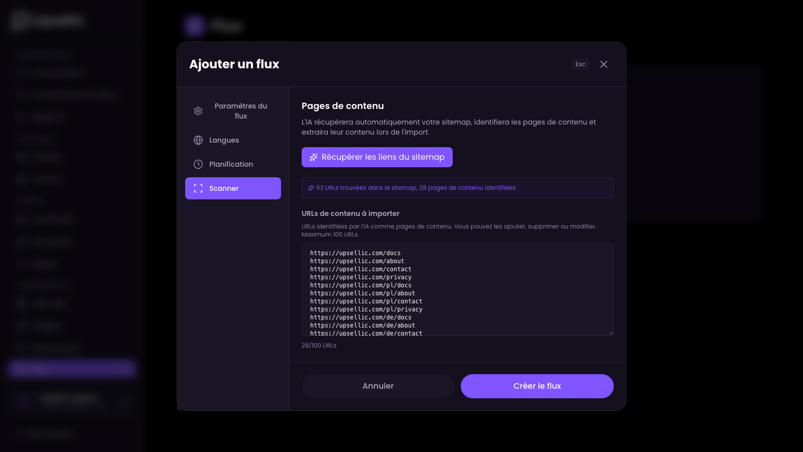
Task: Select the gear icon for Paramètres du flux
Action: pos(198,111)
